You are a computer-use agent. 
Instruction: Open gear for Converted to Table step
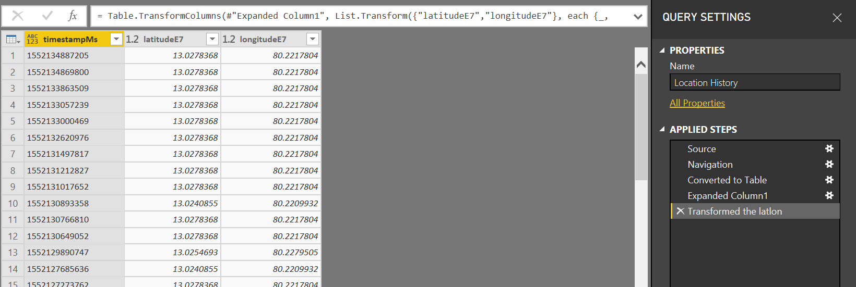click(829, 180)
